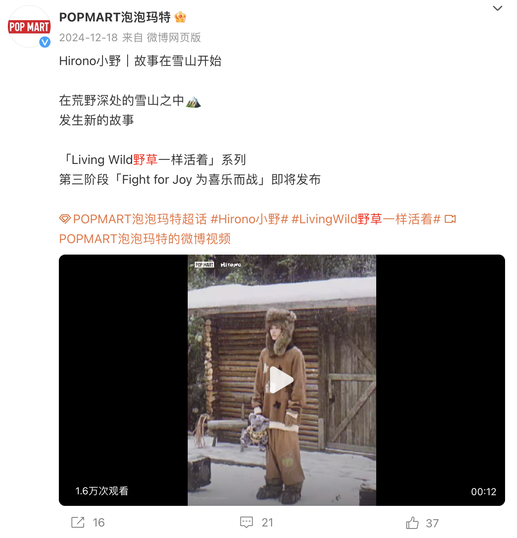Open comments with the speech bubble icon
This screenshot has height=538, width=517.
tap(247, 522)
